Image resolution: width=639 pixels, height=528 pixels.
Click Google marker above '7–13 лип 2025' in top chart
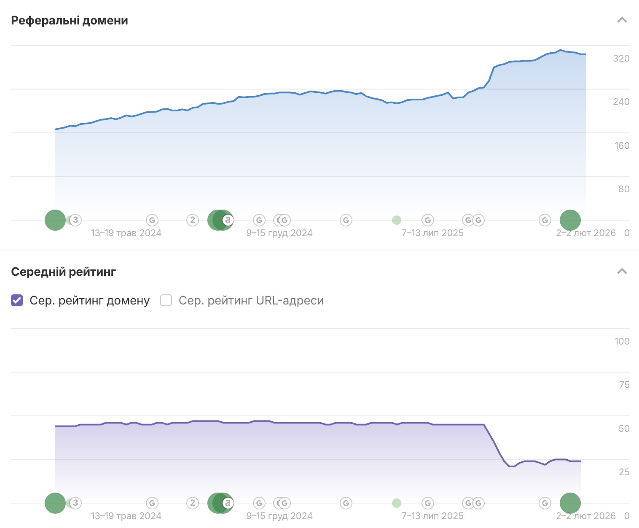pos(428,220)
